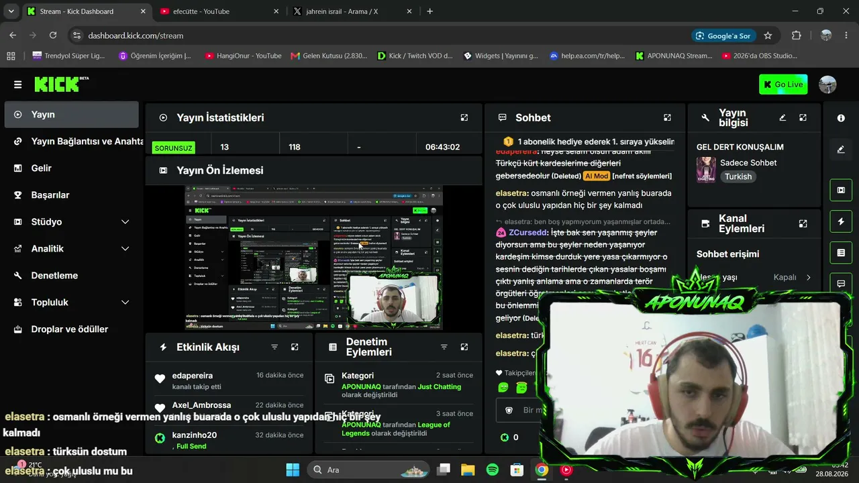Toggle chat widget button in right rail
The width and height of the screenshot is (859, 483).
pyautogui.click(x=841, y=284)
